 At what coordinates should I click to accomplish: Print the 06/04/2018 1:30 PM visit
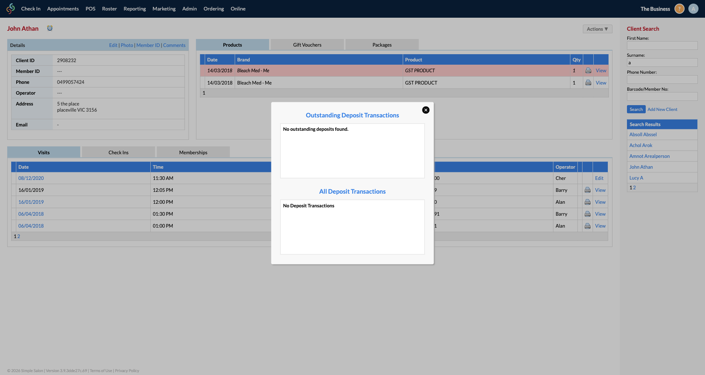tap(587, 214)
